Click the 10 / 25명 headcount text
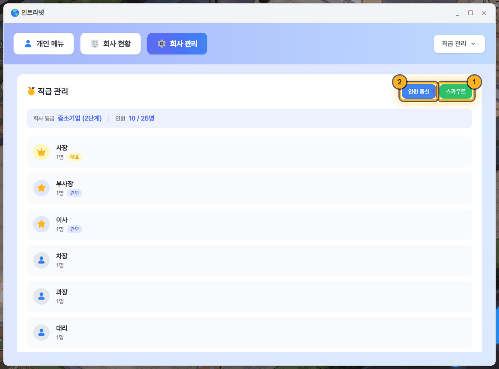Screen dimensions: 499x369 pos(141,118)
